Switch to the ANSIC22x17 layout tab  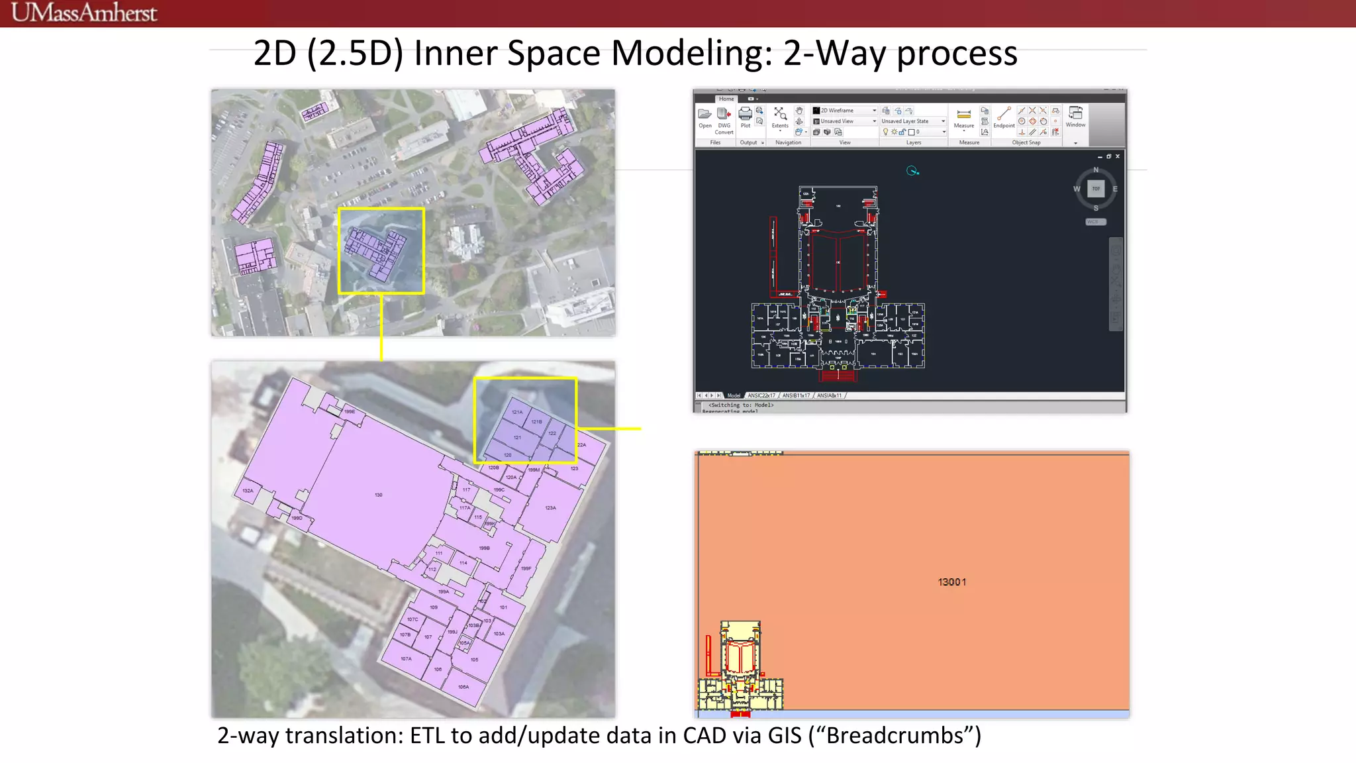(761, 395)
